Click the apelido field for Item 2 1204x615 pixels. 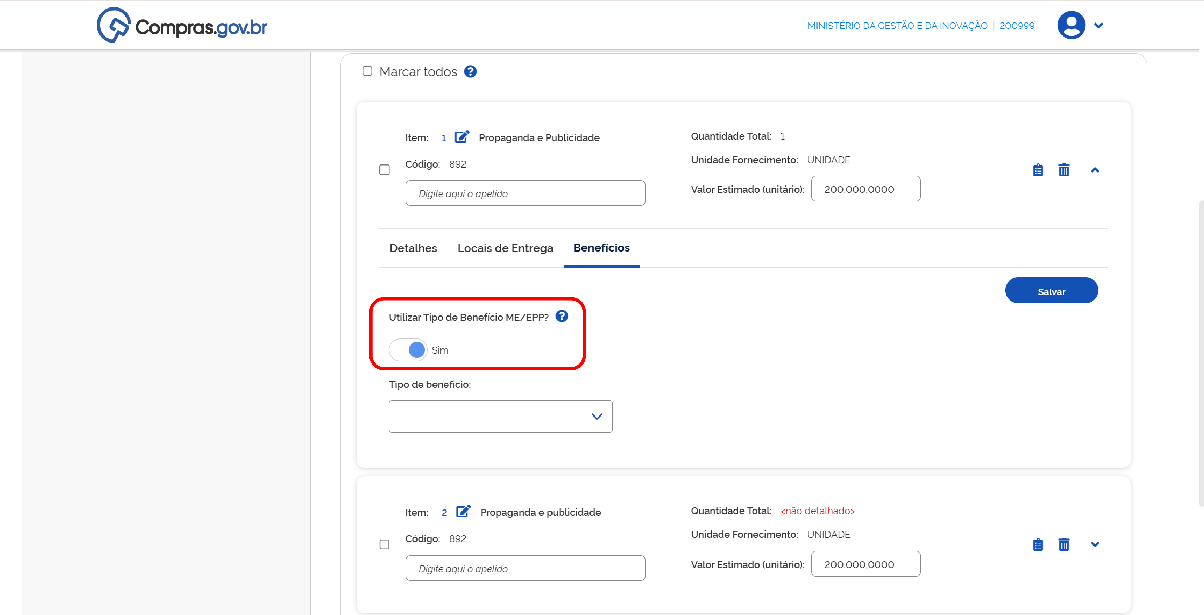525,568
